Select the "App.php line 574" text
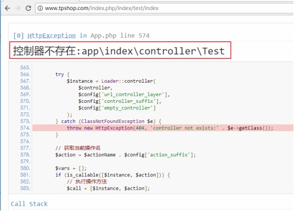The height and width of the screenshot is (211, 294). 120,36
